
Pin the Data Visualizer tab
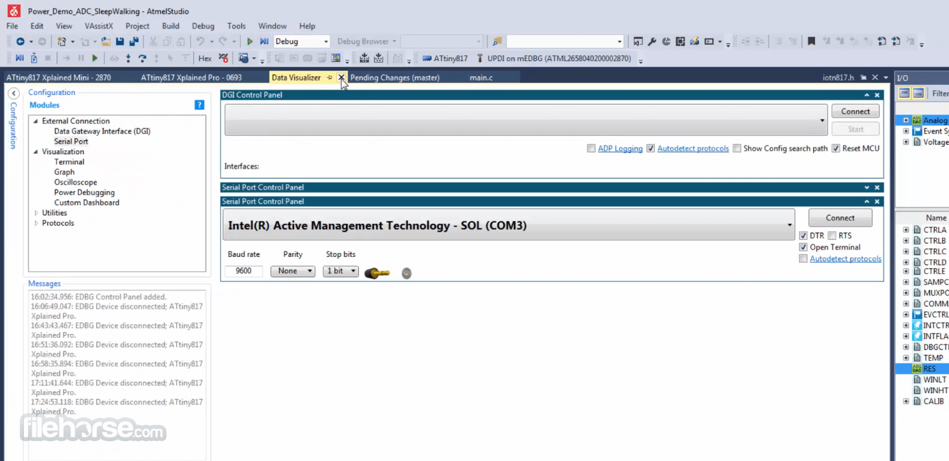330,78
